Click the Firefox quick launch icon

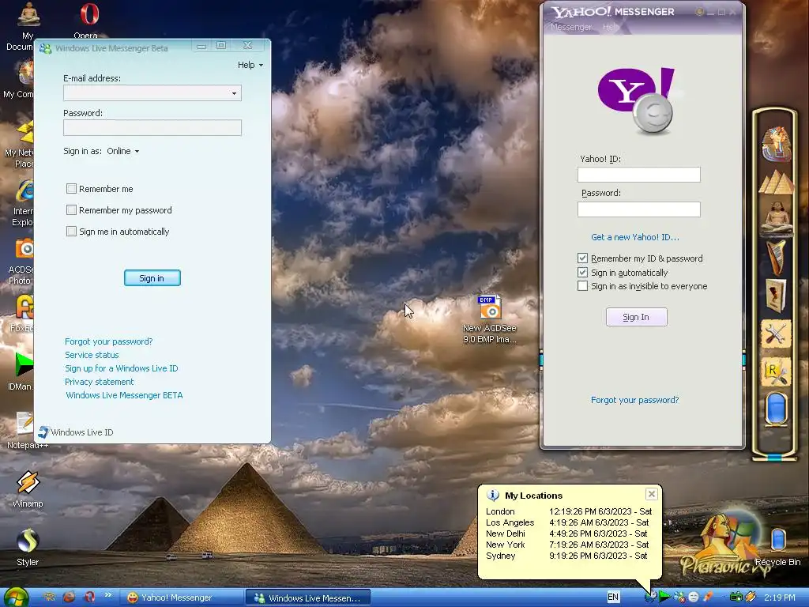click(70, 598)
